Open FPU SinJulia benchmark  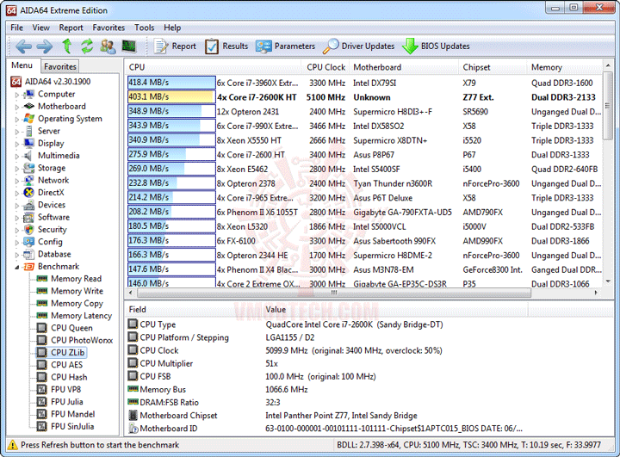(72, 426)
